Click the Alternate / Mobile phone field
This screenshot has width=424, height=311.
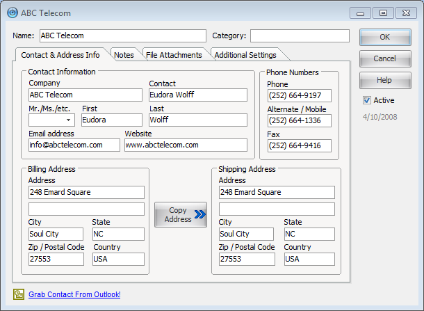(299, 121)
